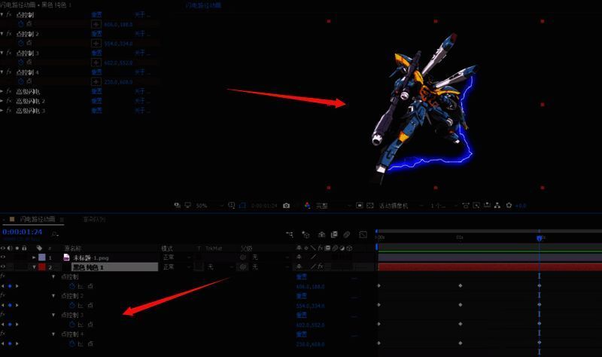Hide the 黑色 纯色 1 layer with eye icon
602x357 pixels.
click(3, 267)
